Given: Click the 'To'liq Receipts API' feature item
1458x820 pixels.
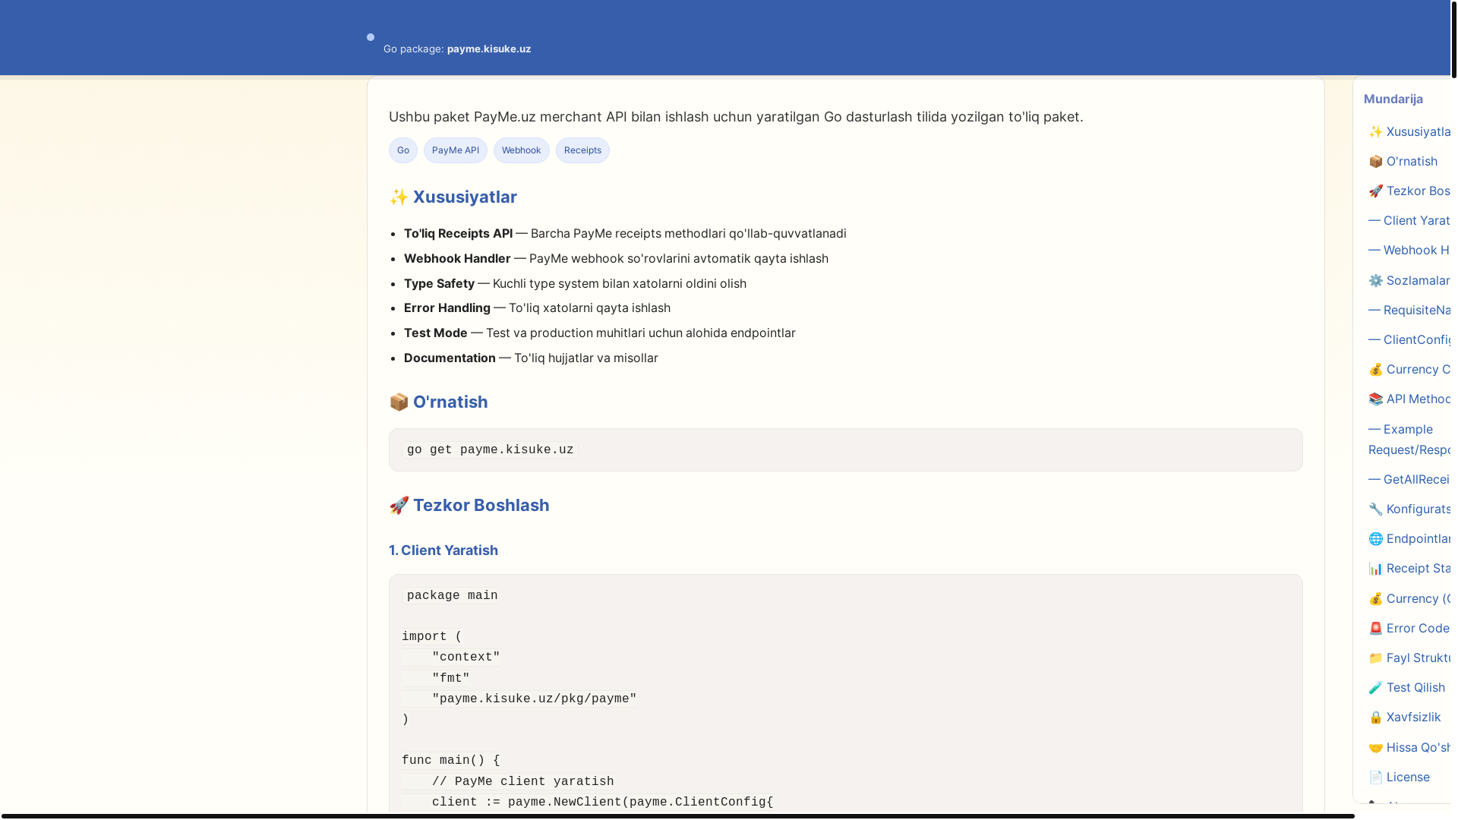Looking at the screenshot, I should click(625, 234).
